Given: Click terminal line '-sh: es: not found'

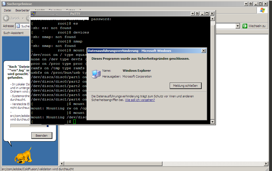Looking at the screenshot, I should [x=51, y=28].
